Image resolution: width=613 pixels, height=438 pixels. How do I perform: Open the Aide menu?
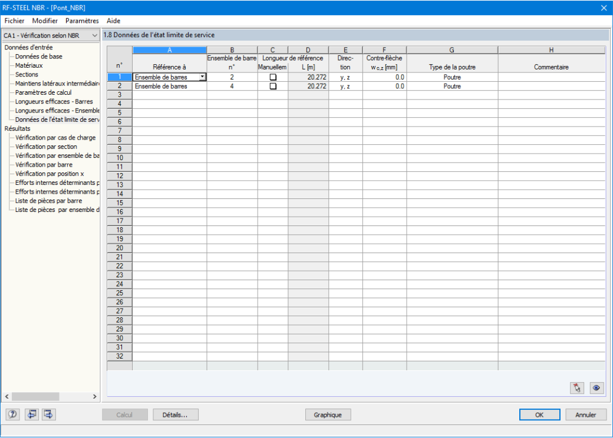point(113,21)
